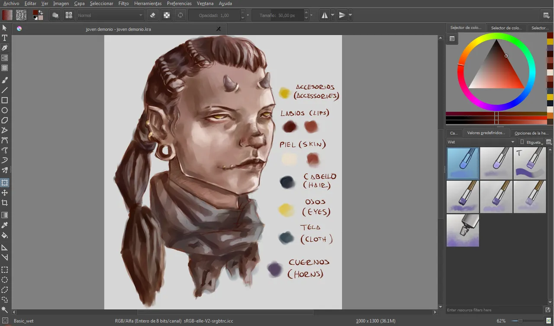Select the Calligraphy tool
Image resolution: width=554 pixels, height=326 pixels.
[x=5, y=48]
